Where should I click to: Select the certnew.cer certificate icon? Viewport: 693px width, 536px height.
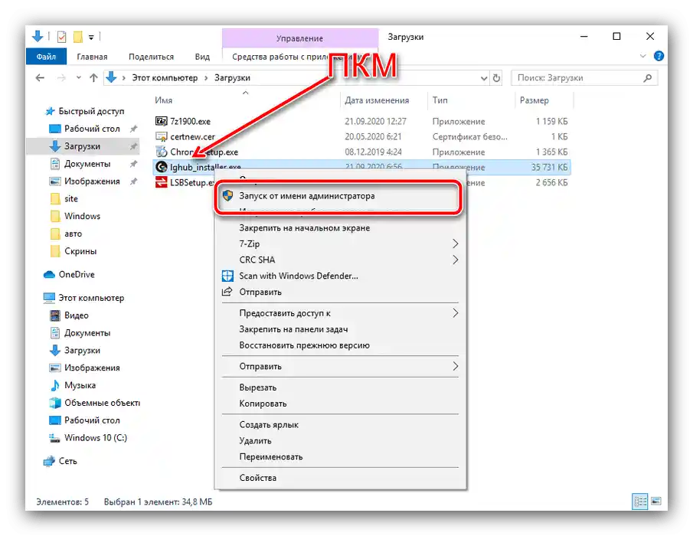[162, 136]
